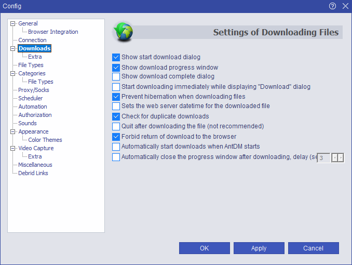Open the Appearance settings page

point(33,131)
